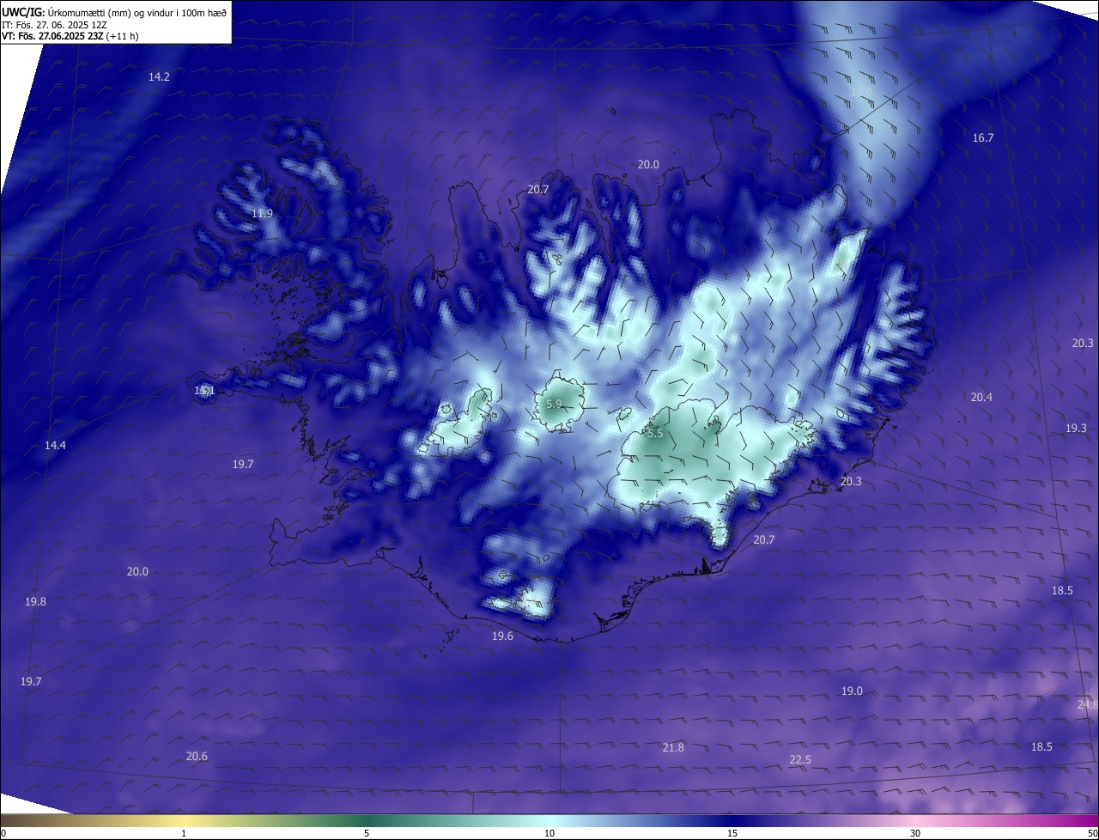Click the color scale tick label '5'
The width and height of the screenshot is (1099, 840).
click(x=367, y=833)
